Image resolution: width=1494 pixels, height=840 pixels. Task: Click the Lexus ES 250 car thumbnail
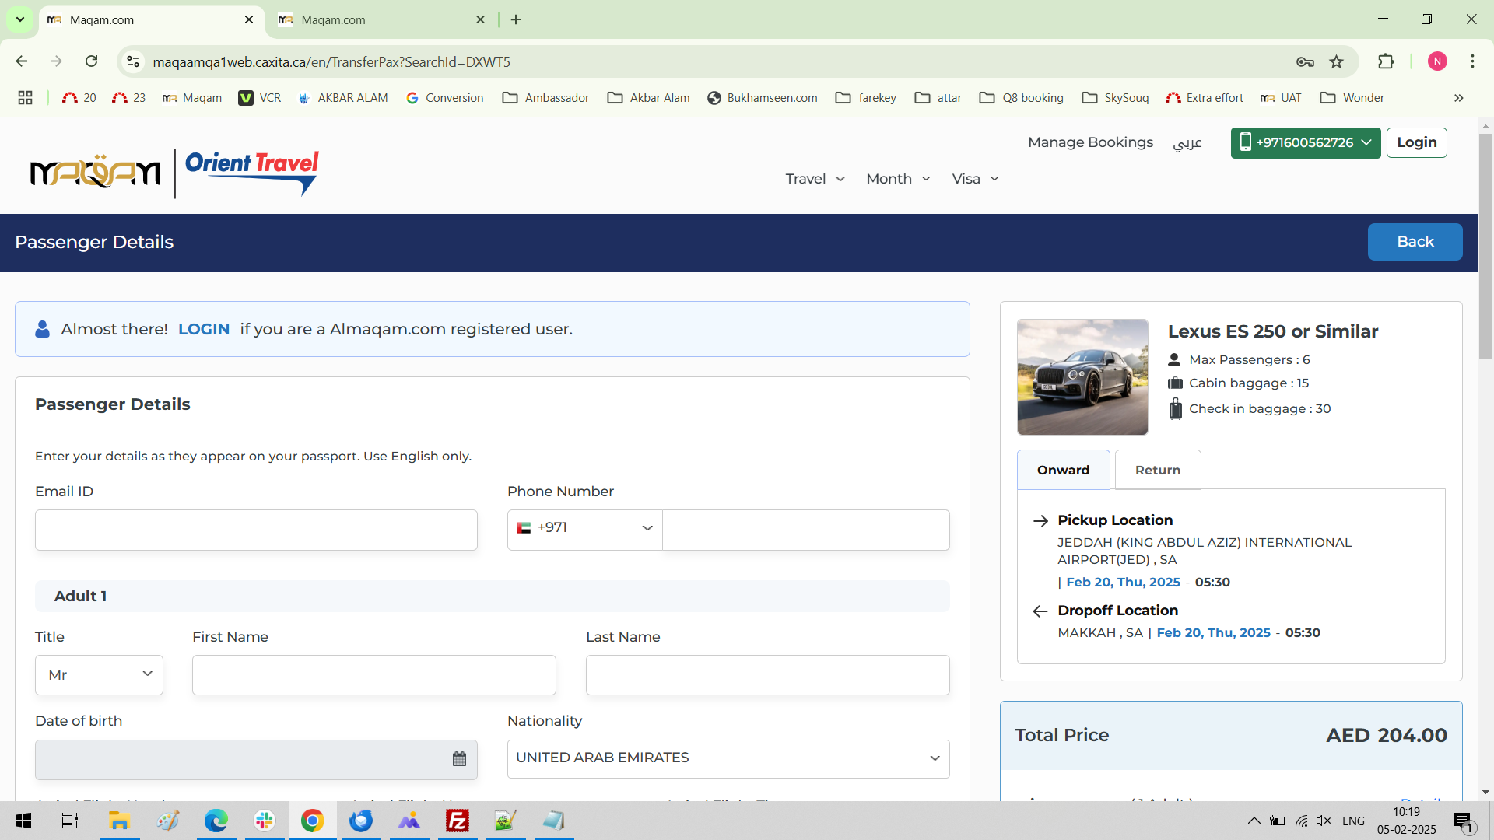1082,376
